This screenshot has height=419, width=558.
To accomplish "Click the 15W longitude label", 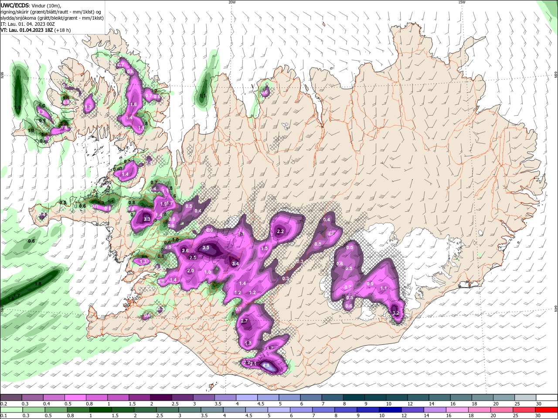I will tap(461, 2).
